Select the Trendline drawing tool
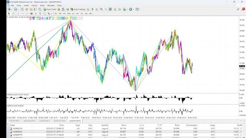246x138 pixels. 27,14
